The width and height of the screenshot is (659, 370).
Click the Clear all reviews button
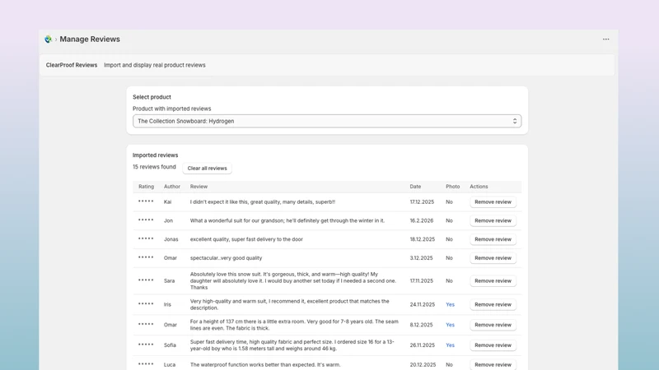tap(208, 169)
